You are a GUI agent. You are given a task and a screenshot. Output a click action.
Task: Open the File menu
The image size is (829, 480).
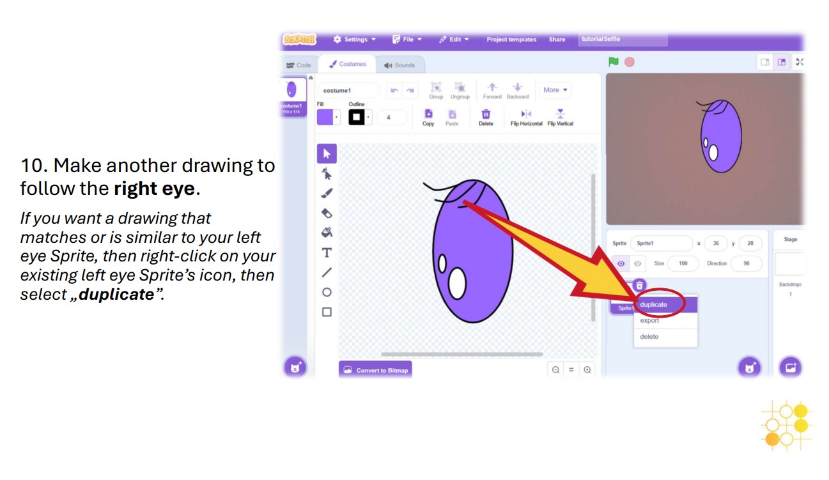(x=408, y=39)
